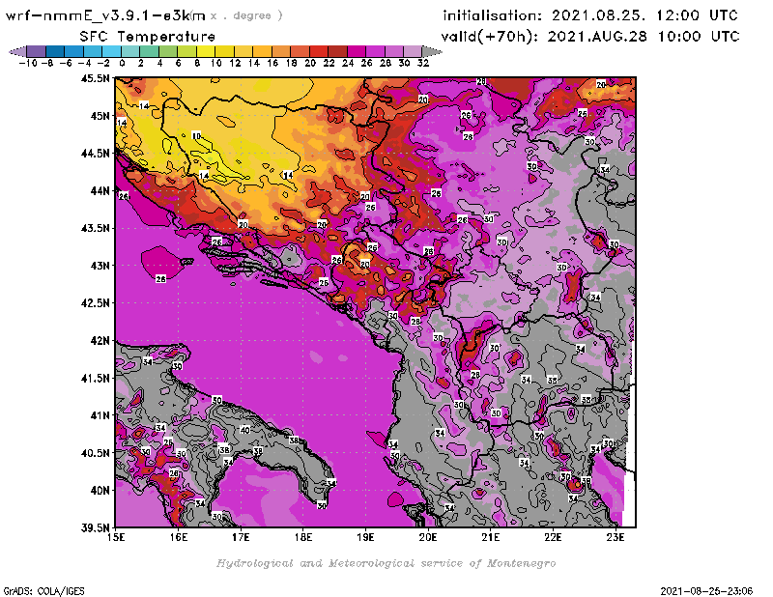Viewport: 773px width, 597px height.
Task: Click the 40 contour label in southern Italy
Action: 245,430
